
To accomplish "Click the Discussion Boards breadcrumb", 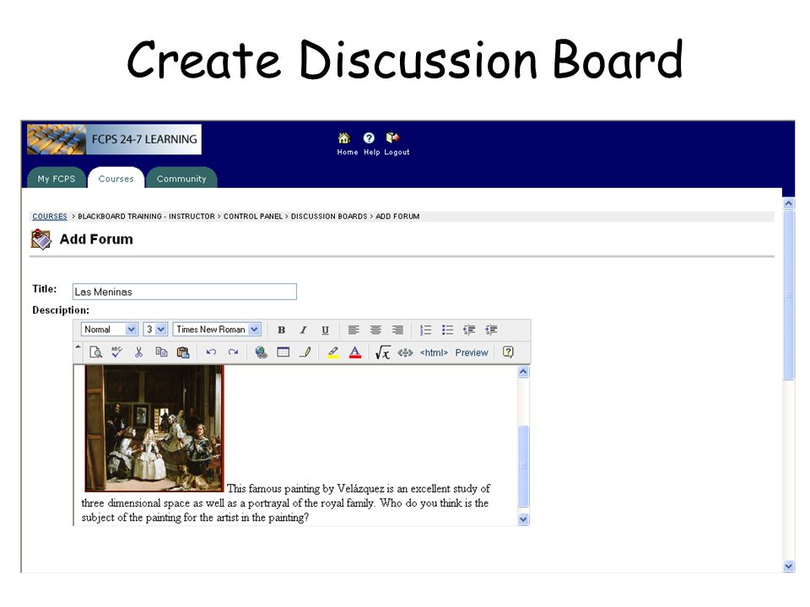I will [329, 217].
